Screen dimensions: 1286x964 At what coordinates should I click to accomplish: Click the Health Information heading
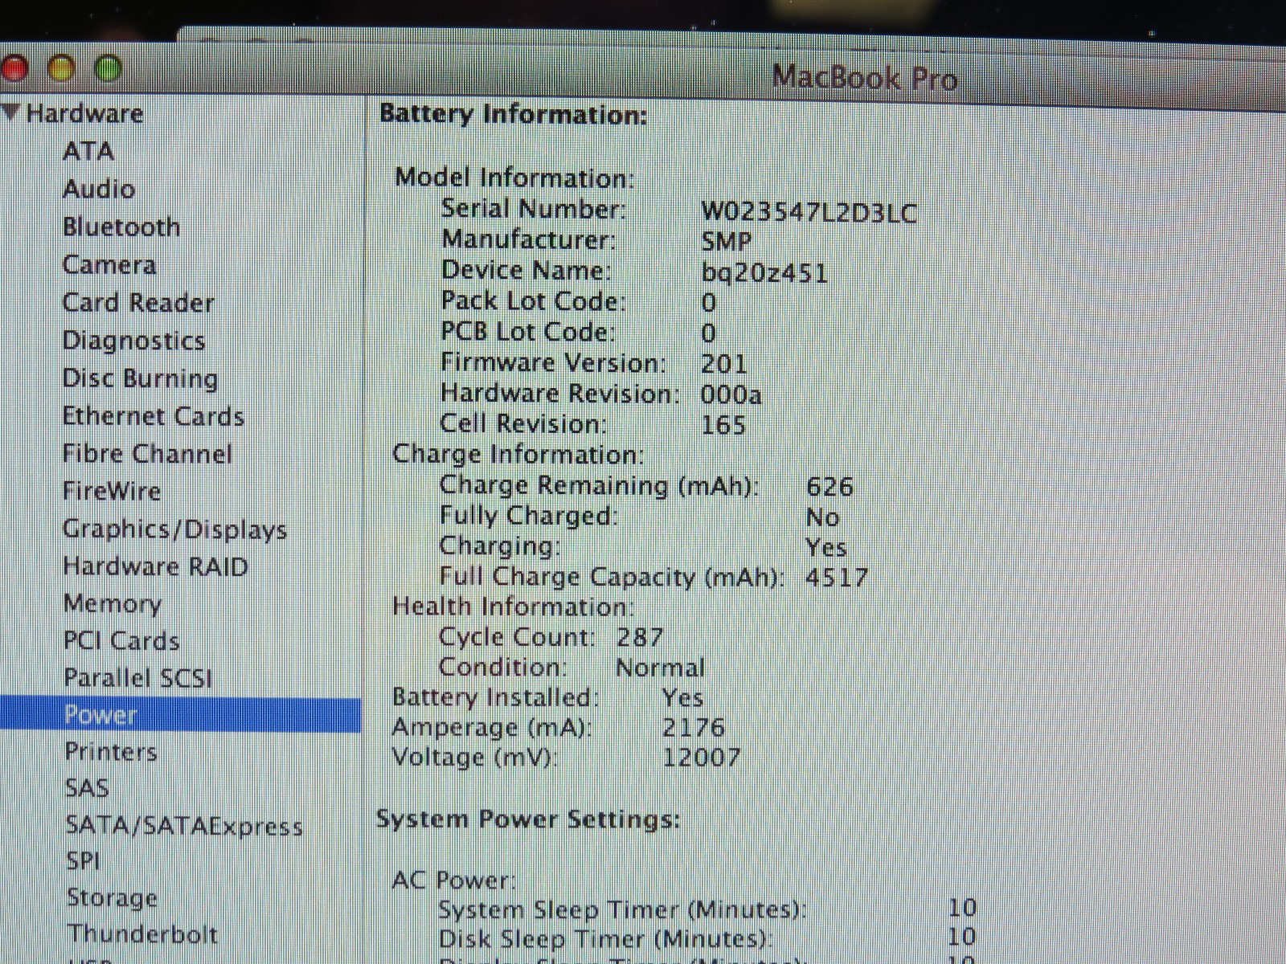click(x=514, y=607)
